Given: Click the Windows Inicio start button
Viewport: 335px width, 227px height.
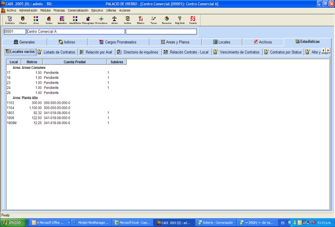Looking at the screenshot, I should (13, 223).
